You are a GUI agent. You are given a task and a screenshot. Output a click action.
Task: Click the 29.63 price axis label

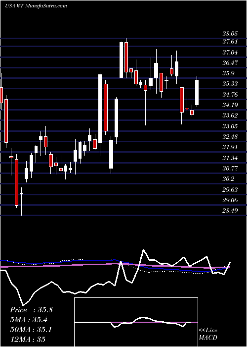230,190
